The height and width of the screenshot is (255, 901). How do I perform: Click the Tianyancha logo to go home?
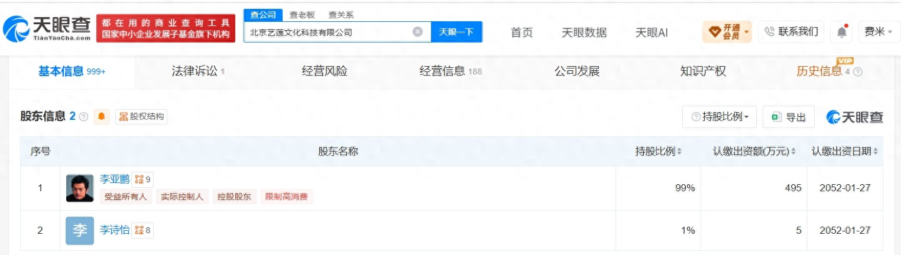click(47, 28)
